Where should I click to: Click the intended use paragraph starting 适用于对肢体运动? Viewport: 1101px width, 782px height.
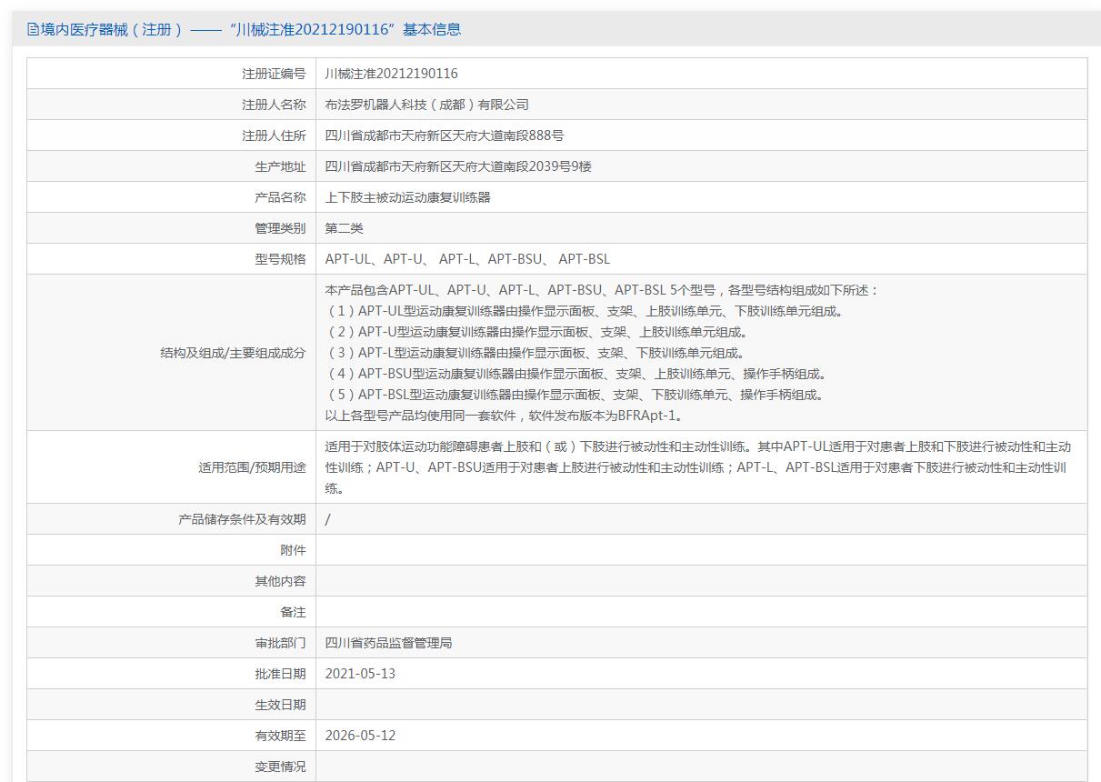click(x=697, y=467)
